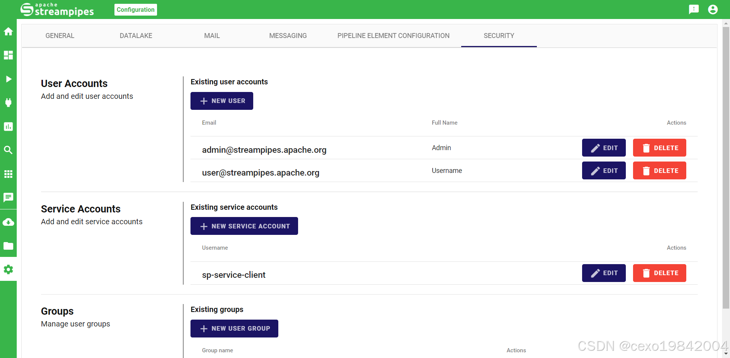Open the notifications chat icon in sidebar

pos(8,198)
